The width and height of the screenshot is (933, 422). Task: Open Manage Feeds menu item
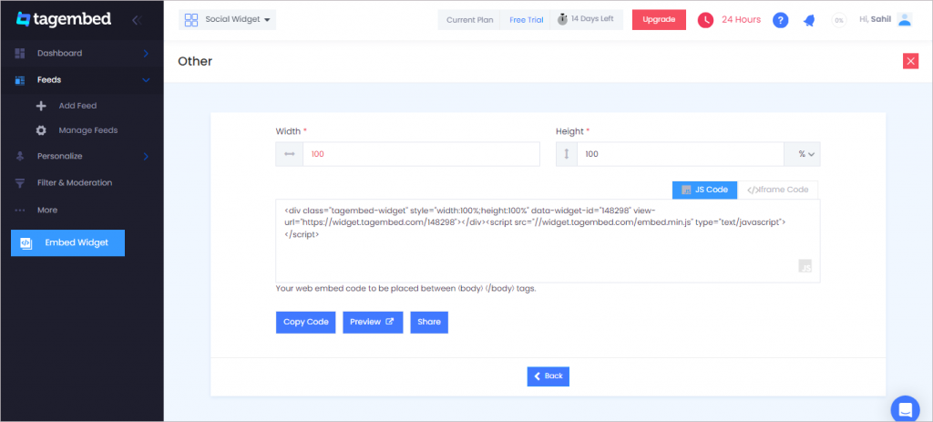88,130
